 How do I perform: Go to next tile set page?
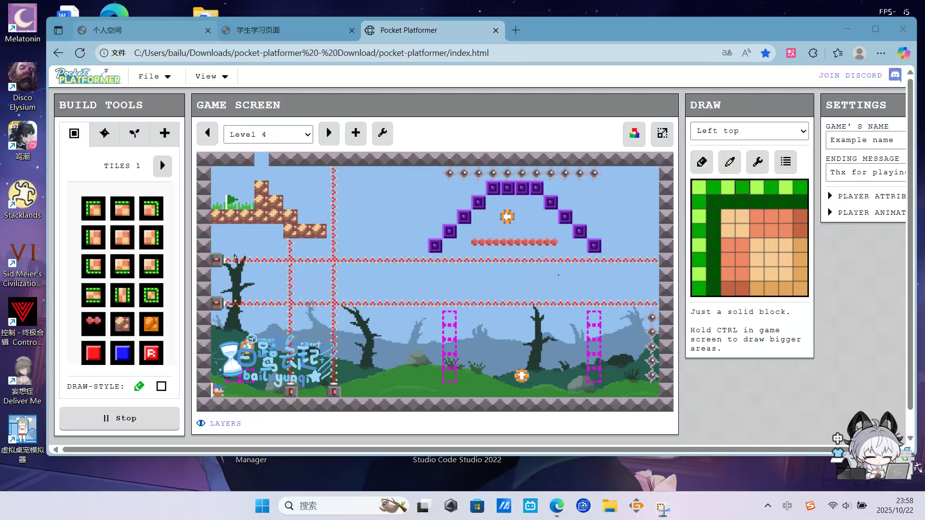(162, 166)
